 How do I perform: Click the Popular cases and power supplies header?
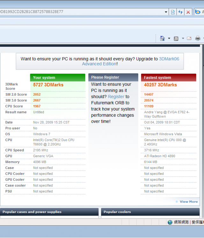click(49, 212)
